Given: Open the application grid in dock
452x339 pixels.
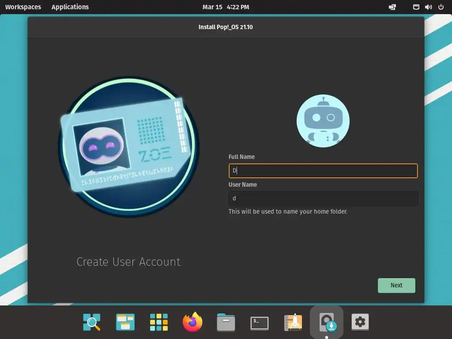Looking at the screenshot, I should pyautogui.click(x=159, y=322).
